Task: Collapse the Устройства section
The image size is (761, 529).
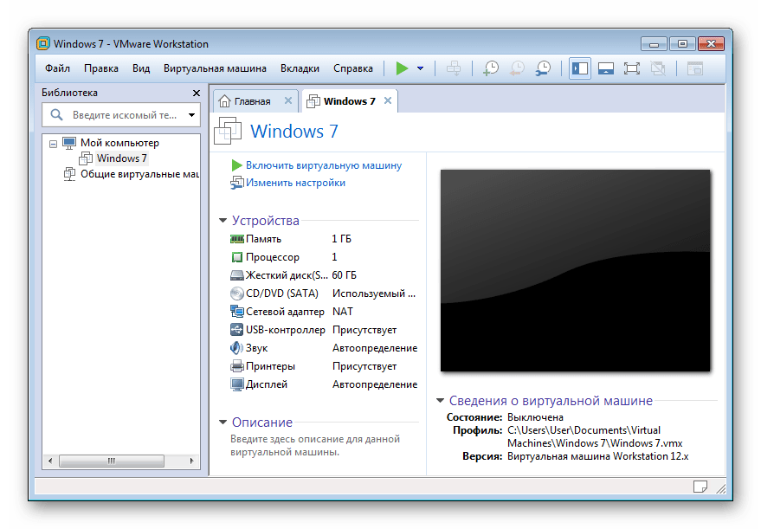Action: (222, 220)
